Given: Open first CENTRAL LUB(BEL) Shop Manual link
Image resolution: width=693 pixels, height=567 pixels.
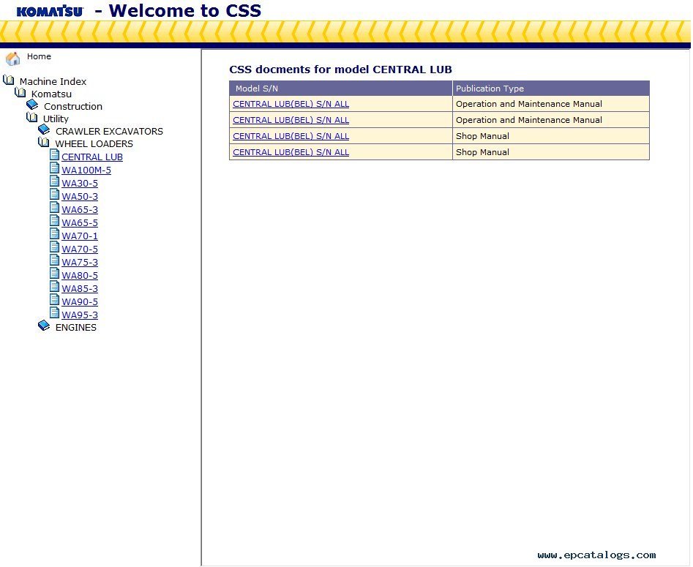Looking at the screenshot, I should [291, 136].
